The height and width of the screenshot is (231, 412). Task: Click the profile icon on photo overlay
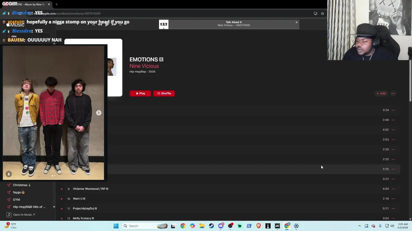click(x=9, y=174)
